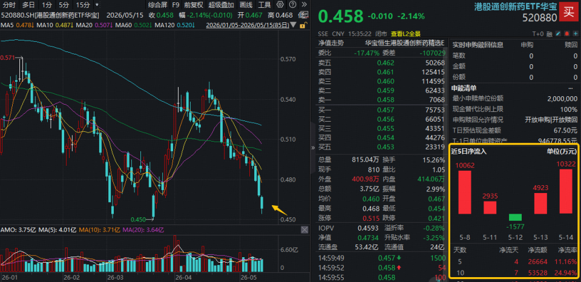Set a price alert bell icon

coord(566,34)
